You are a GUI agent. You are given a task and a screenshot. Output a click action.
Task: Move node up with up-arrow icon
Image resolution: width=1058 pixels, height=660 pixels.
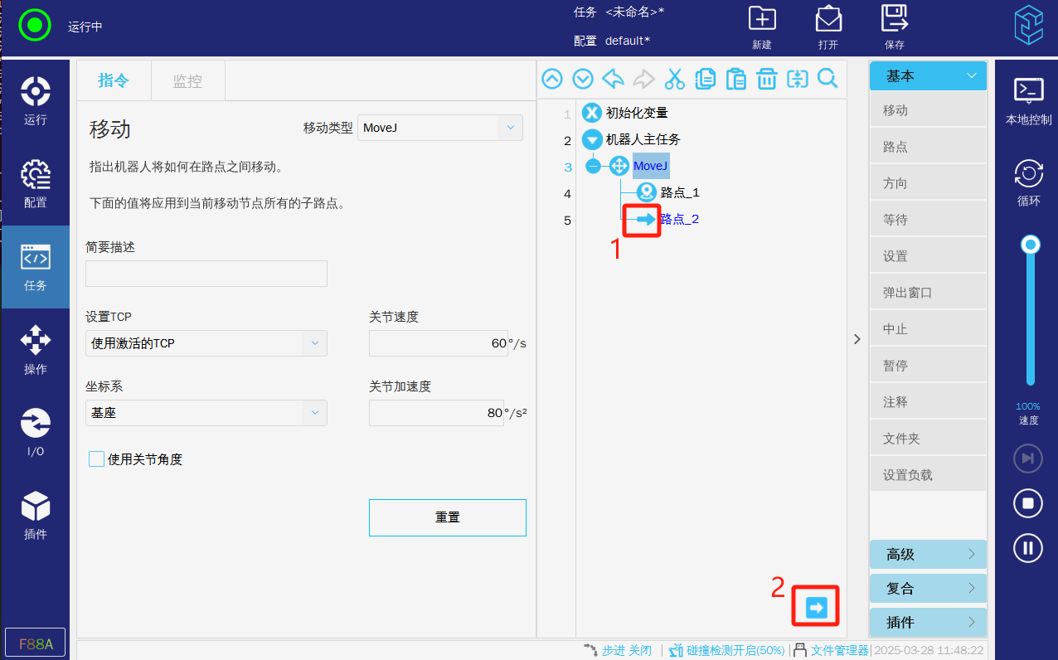point(552,79)
